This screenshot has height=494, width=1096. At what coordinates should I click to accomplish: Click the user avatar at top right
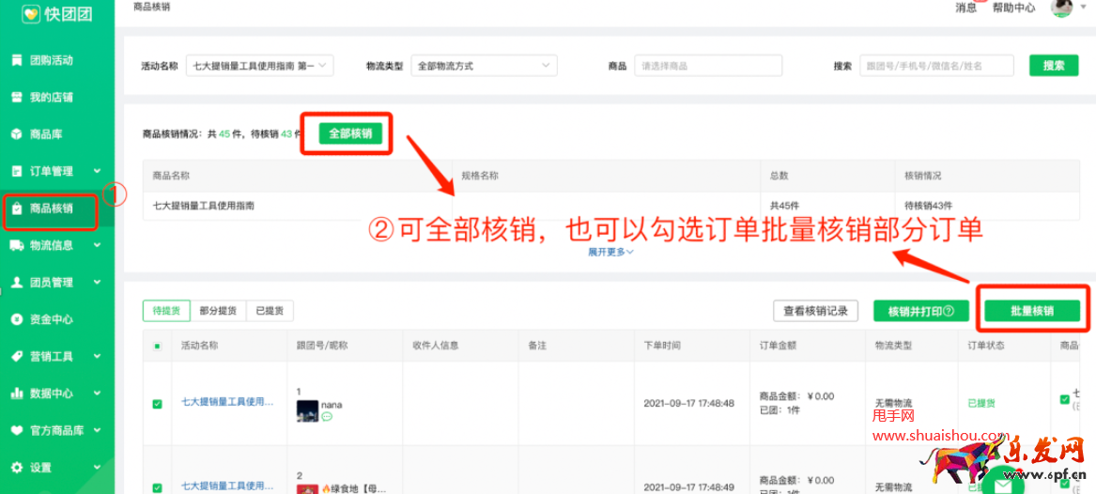point(1061,8)
